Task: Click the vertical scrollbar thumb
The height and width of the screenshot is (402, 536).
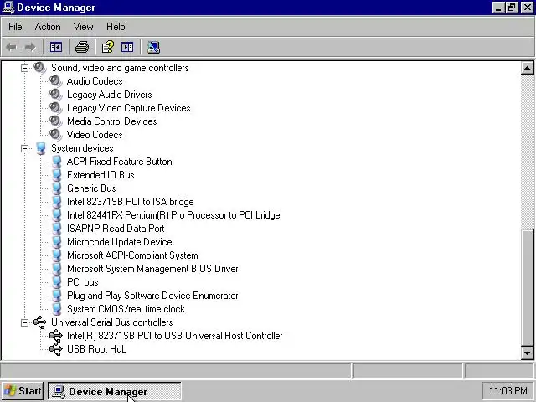Action: tap(527, 288)
